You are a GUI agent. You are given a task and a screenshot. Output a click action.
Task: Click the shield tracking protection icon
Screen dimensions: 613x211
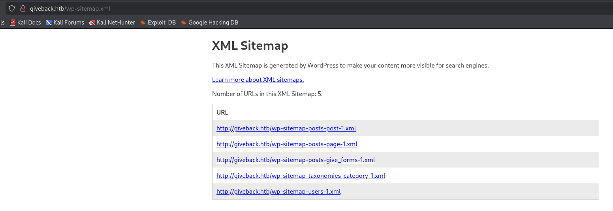click(x=12, y=8)
